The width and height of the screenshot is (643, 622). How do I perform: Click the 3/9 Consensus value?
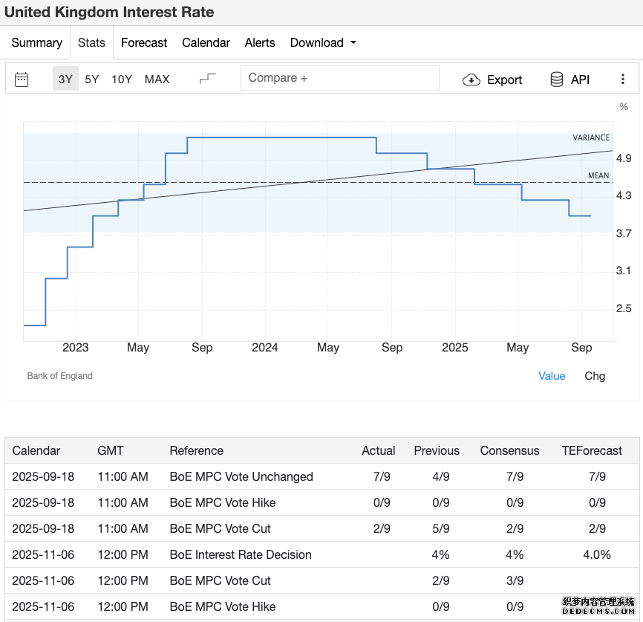click(515, 580)
